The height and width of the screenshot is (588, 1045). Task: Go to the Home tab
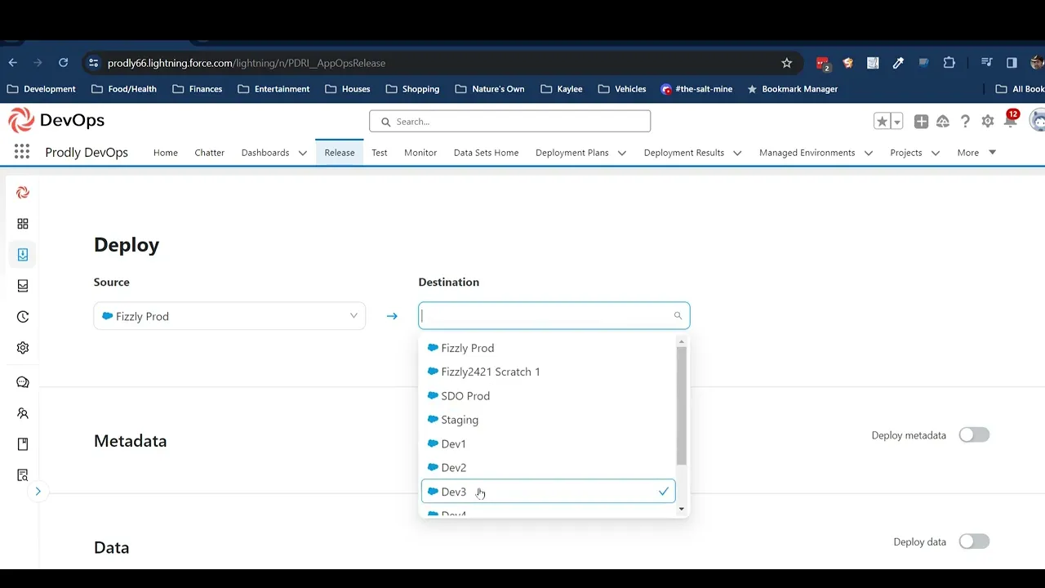click(166, 153)
